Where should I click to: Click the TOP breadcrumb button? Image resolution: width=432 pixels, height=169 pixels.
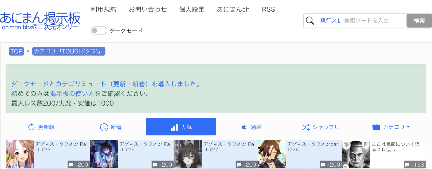tap(16, 51)
